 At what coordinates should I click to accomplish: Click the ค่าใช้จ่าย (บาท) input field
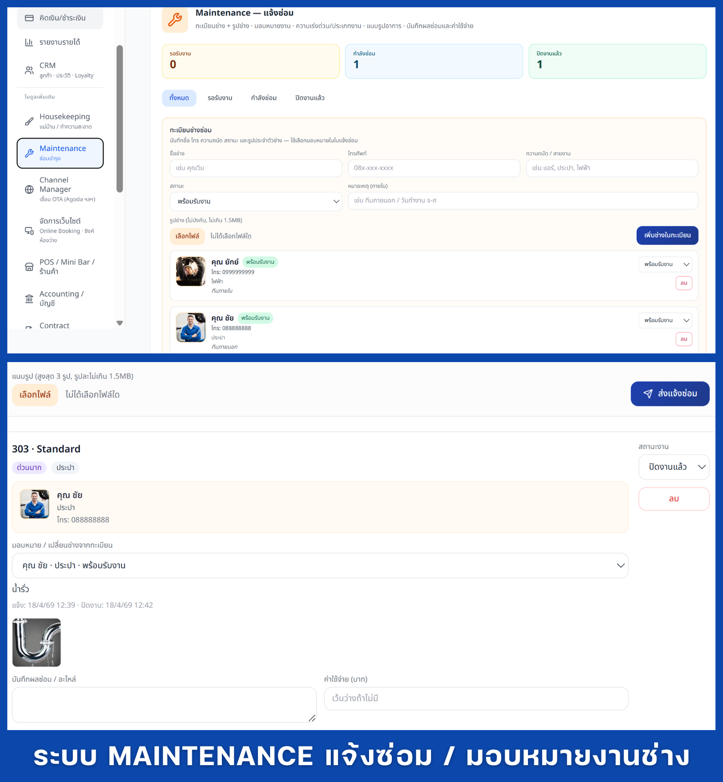(477, 699)
